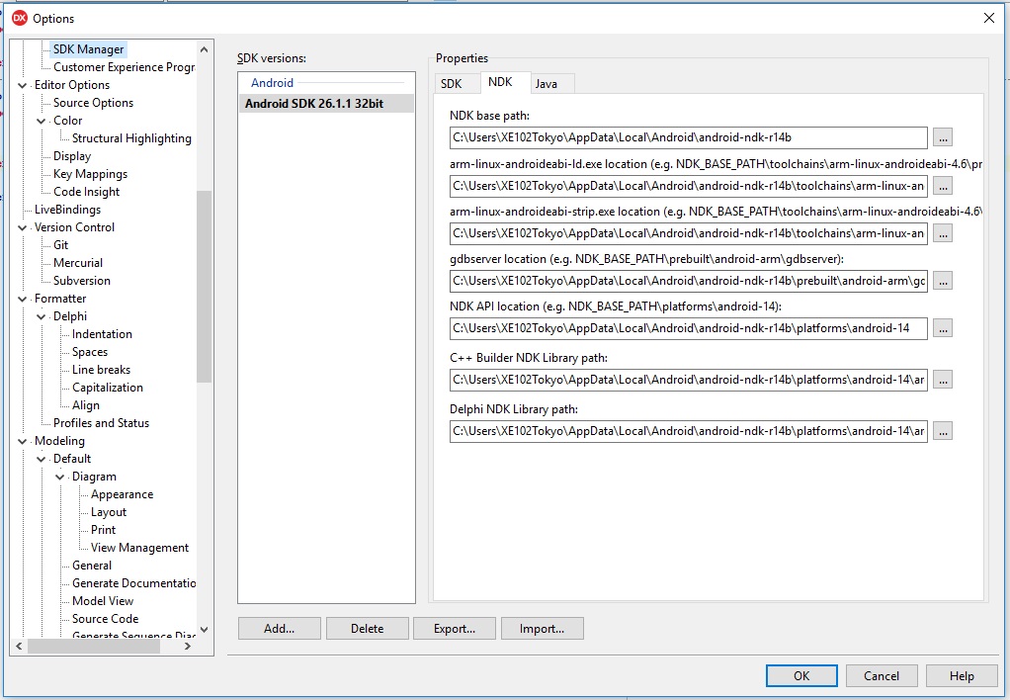Collapse the Version Control tree node
The width and height of the screenshot is (1010, 700).
23,227
